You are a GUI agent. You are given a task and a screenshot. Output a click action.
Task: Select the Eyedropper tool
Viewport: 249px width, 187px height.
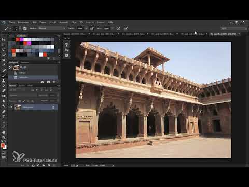tap(4, 65)
